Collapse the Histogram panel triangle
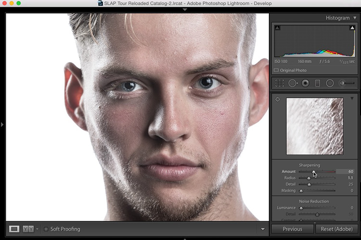This screenshot has height=240, width=361. click(355, 18)
